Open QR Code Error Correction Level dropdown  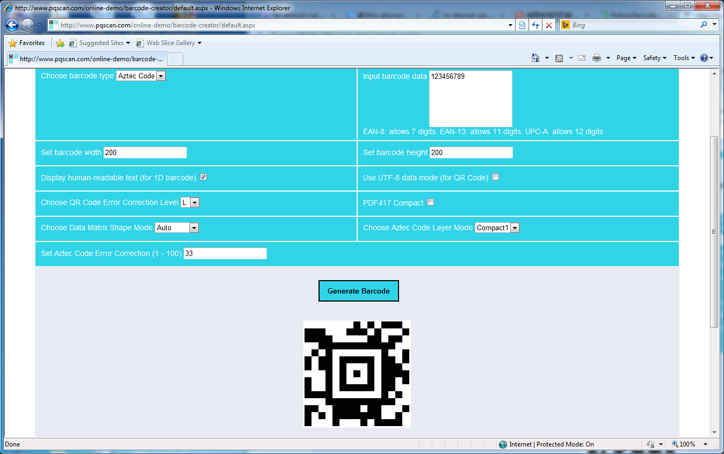tap(190, 202)
